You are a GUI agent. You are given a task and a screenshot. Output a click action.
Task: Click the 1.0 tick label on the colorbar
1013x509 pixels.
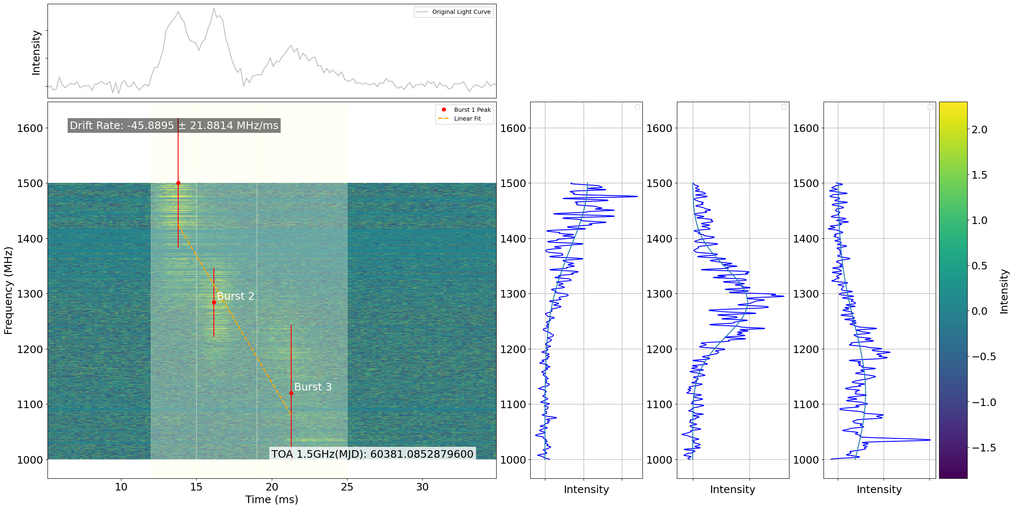coord(979,220)
